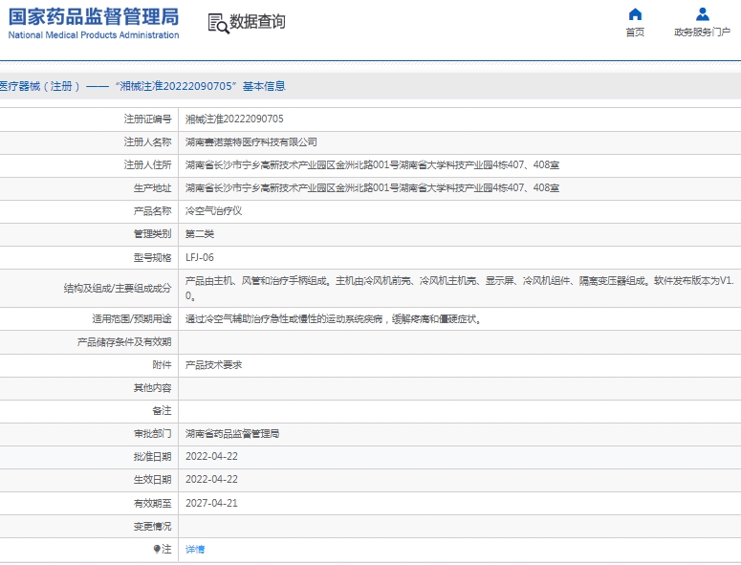Click the 有效期至 row label
741x565 pixels.
click(152, 503)
